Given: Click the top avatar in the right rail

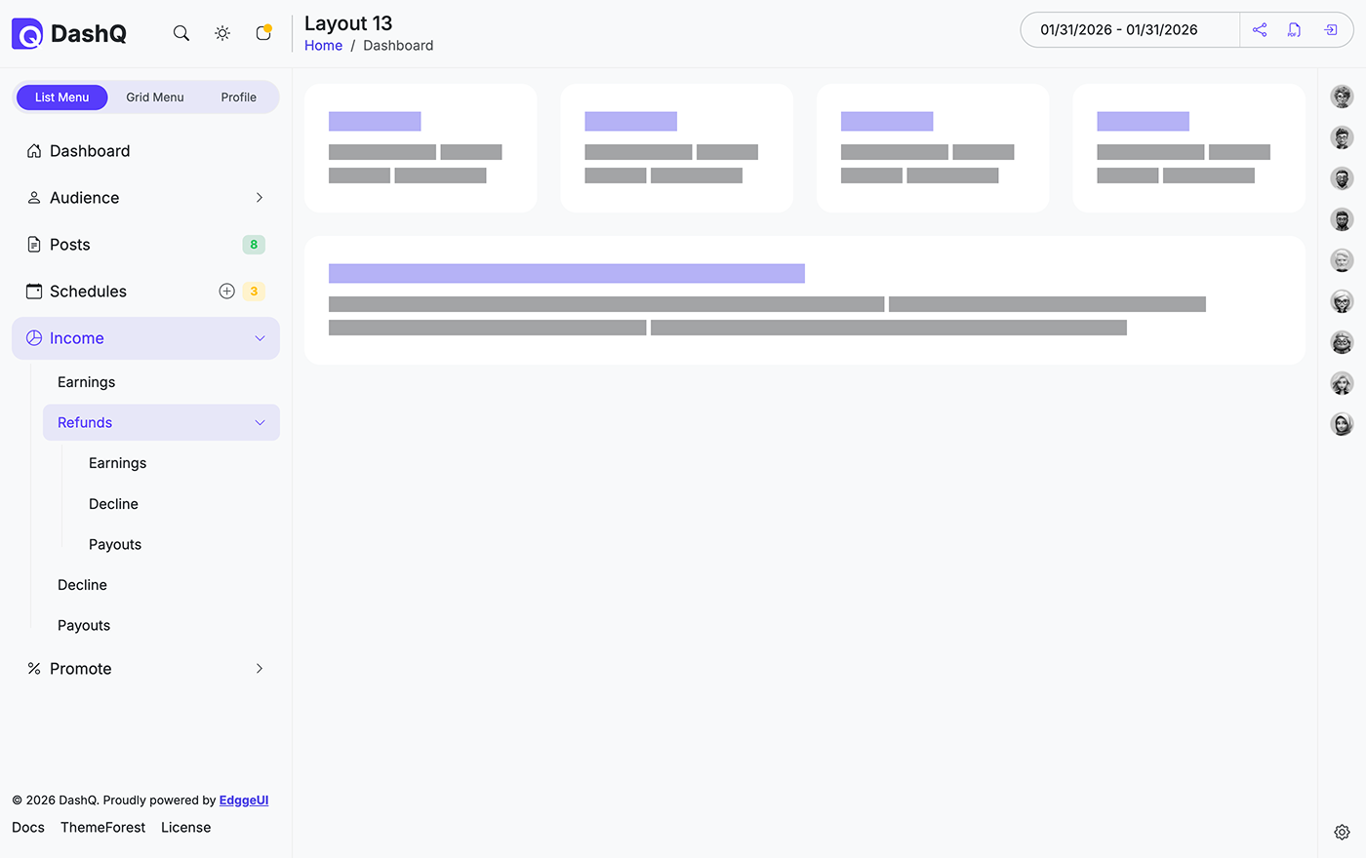Looking at the screenshot, I should [1342, 96].
